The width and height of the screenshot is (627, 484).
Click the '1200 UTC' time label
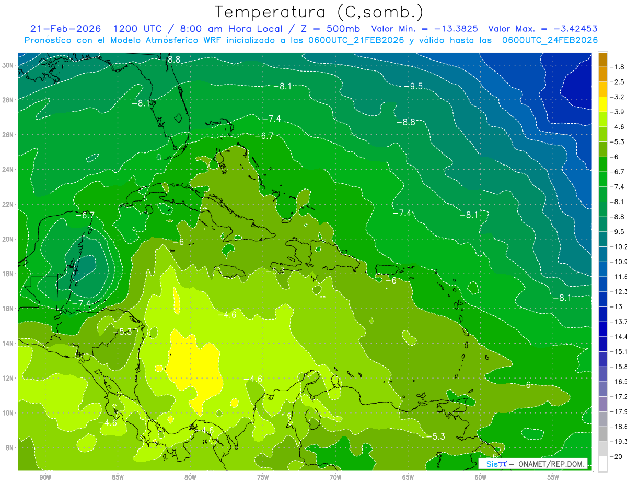tap(138, 29)
